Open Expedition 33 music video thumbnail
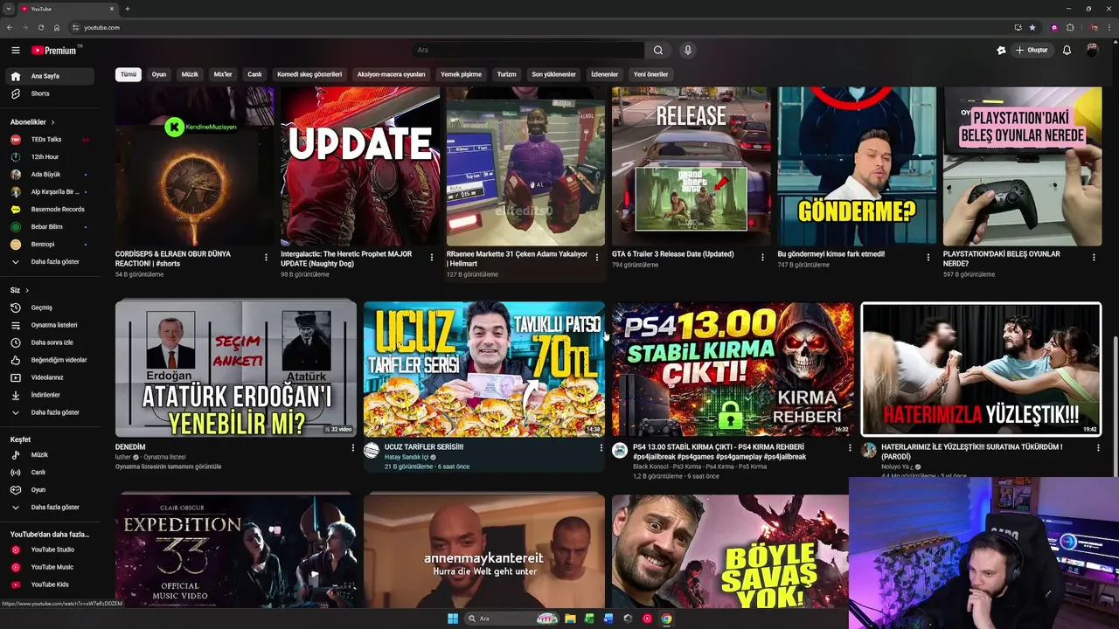Image resolution: width=1119 pixels, height=629 pixels. 236,550
